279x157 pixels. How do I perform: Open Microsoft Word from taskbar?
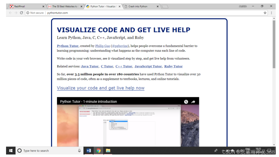pos(89,151)
